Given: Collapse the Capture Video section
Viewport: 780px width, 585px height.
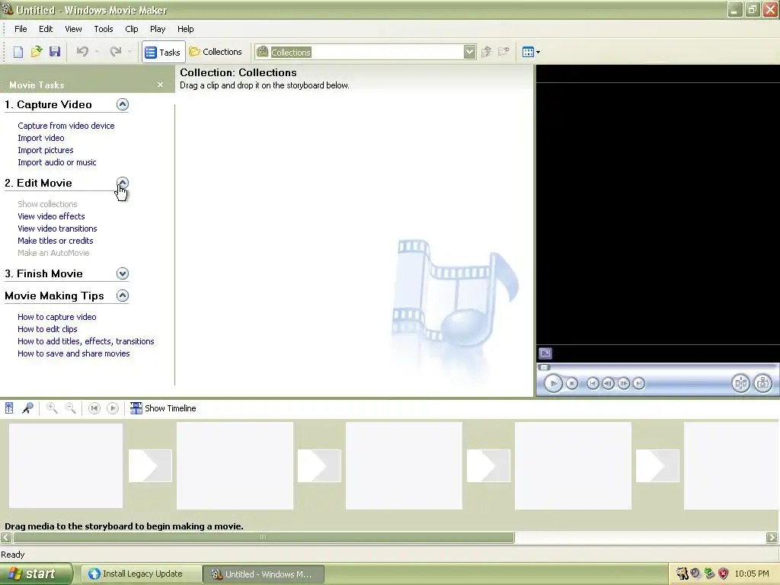Looking at the screenshot, I should [123, 104].
